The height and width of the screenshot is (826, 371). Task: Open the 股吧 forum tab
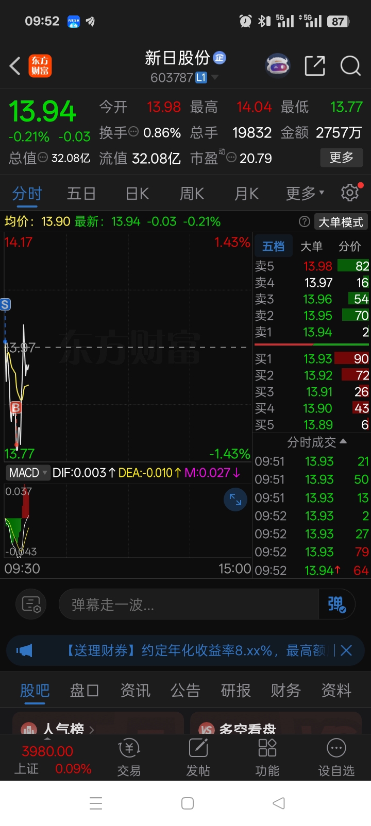[35, 690]
